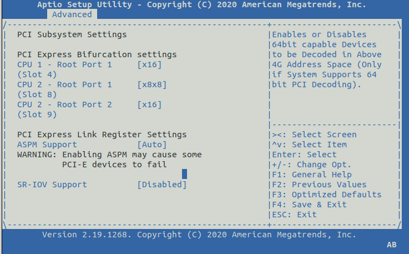
Task: Select CPU 1 - Root Port 1 option
Action: tap(64, 64)
